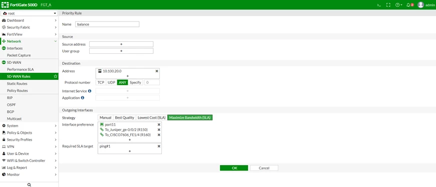The width and height of the screenshot is (436, 187).
Task: Open the CLI console icon
Action: [x=379, y=5]
